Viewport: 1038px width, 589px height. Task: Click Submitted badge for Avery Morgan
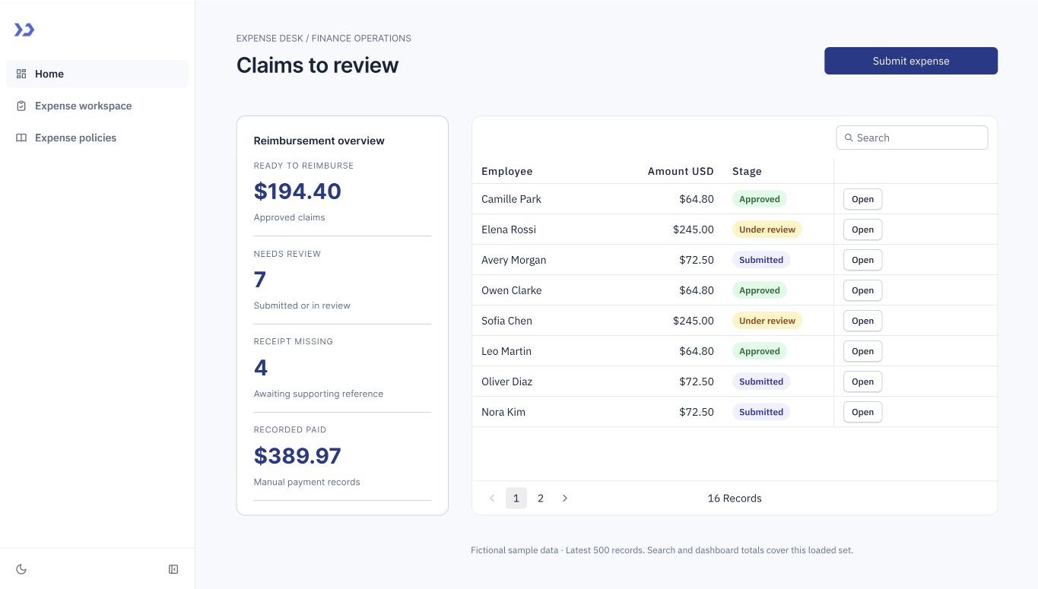761,260
